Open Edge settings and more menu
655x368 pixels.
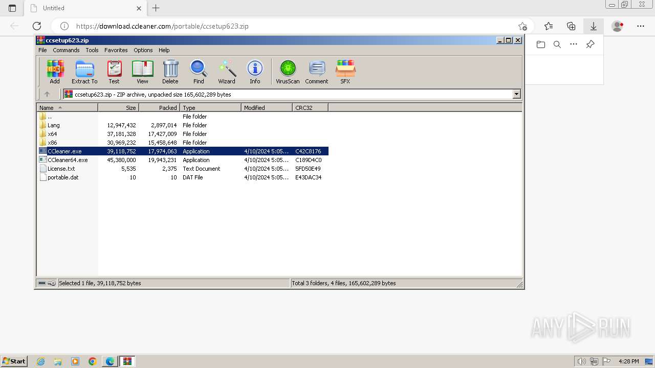(641, 26)
